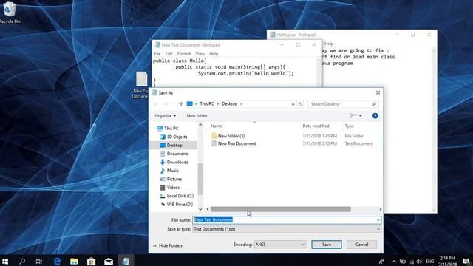This screenshot has height=266, width=473.
Task: Sort files by Date modified column header
Action: [316, 126]
